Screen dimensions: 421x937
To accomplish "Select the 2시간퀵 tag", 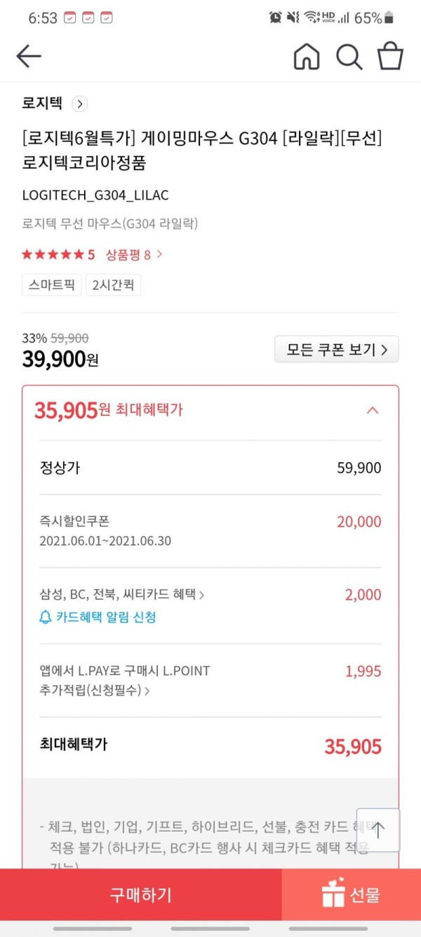I will tap(113, 285).
